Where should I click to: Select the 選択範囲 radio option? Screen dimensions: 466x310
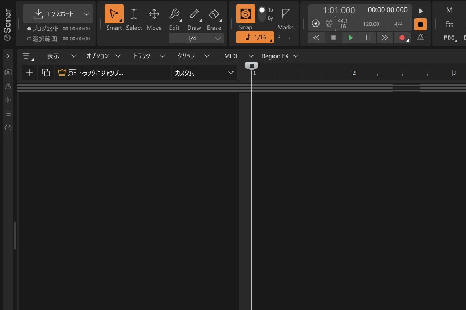pos(29,39)
